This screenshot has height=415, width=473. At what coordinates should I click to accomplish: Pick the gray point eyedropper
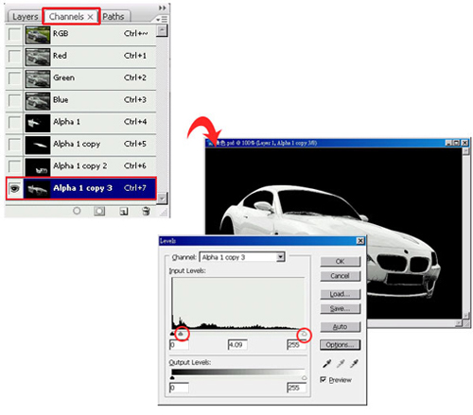(341, 364)
